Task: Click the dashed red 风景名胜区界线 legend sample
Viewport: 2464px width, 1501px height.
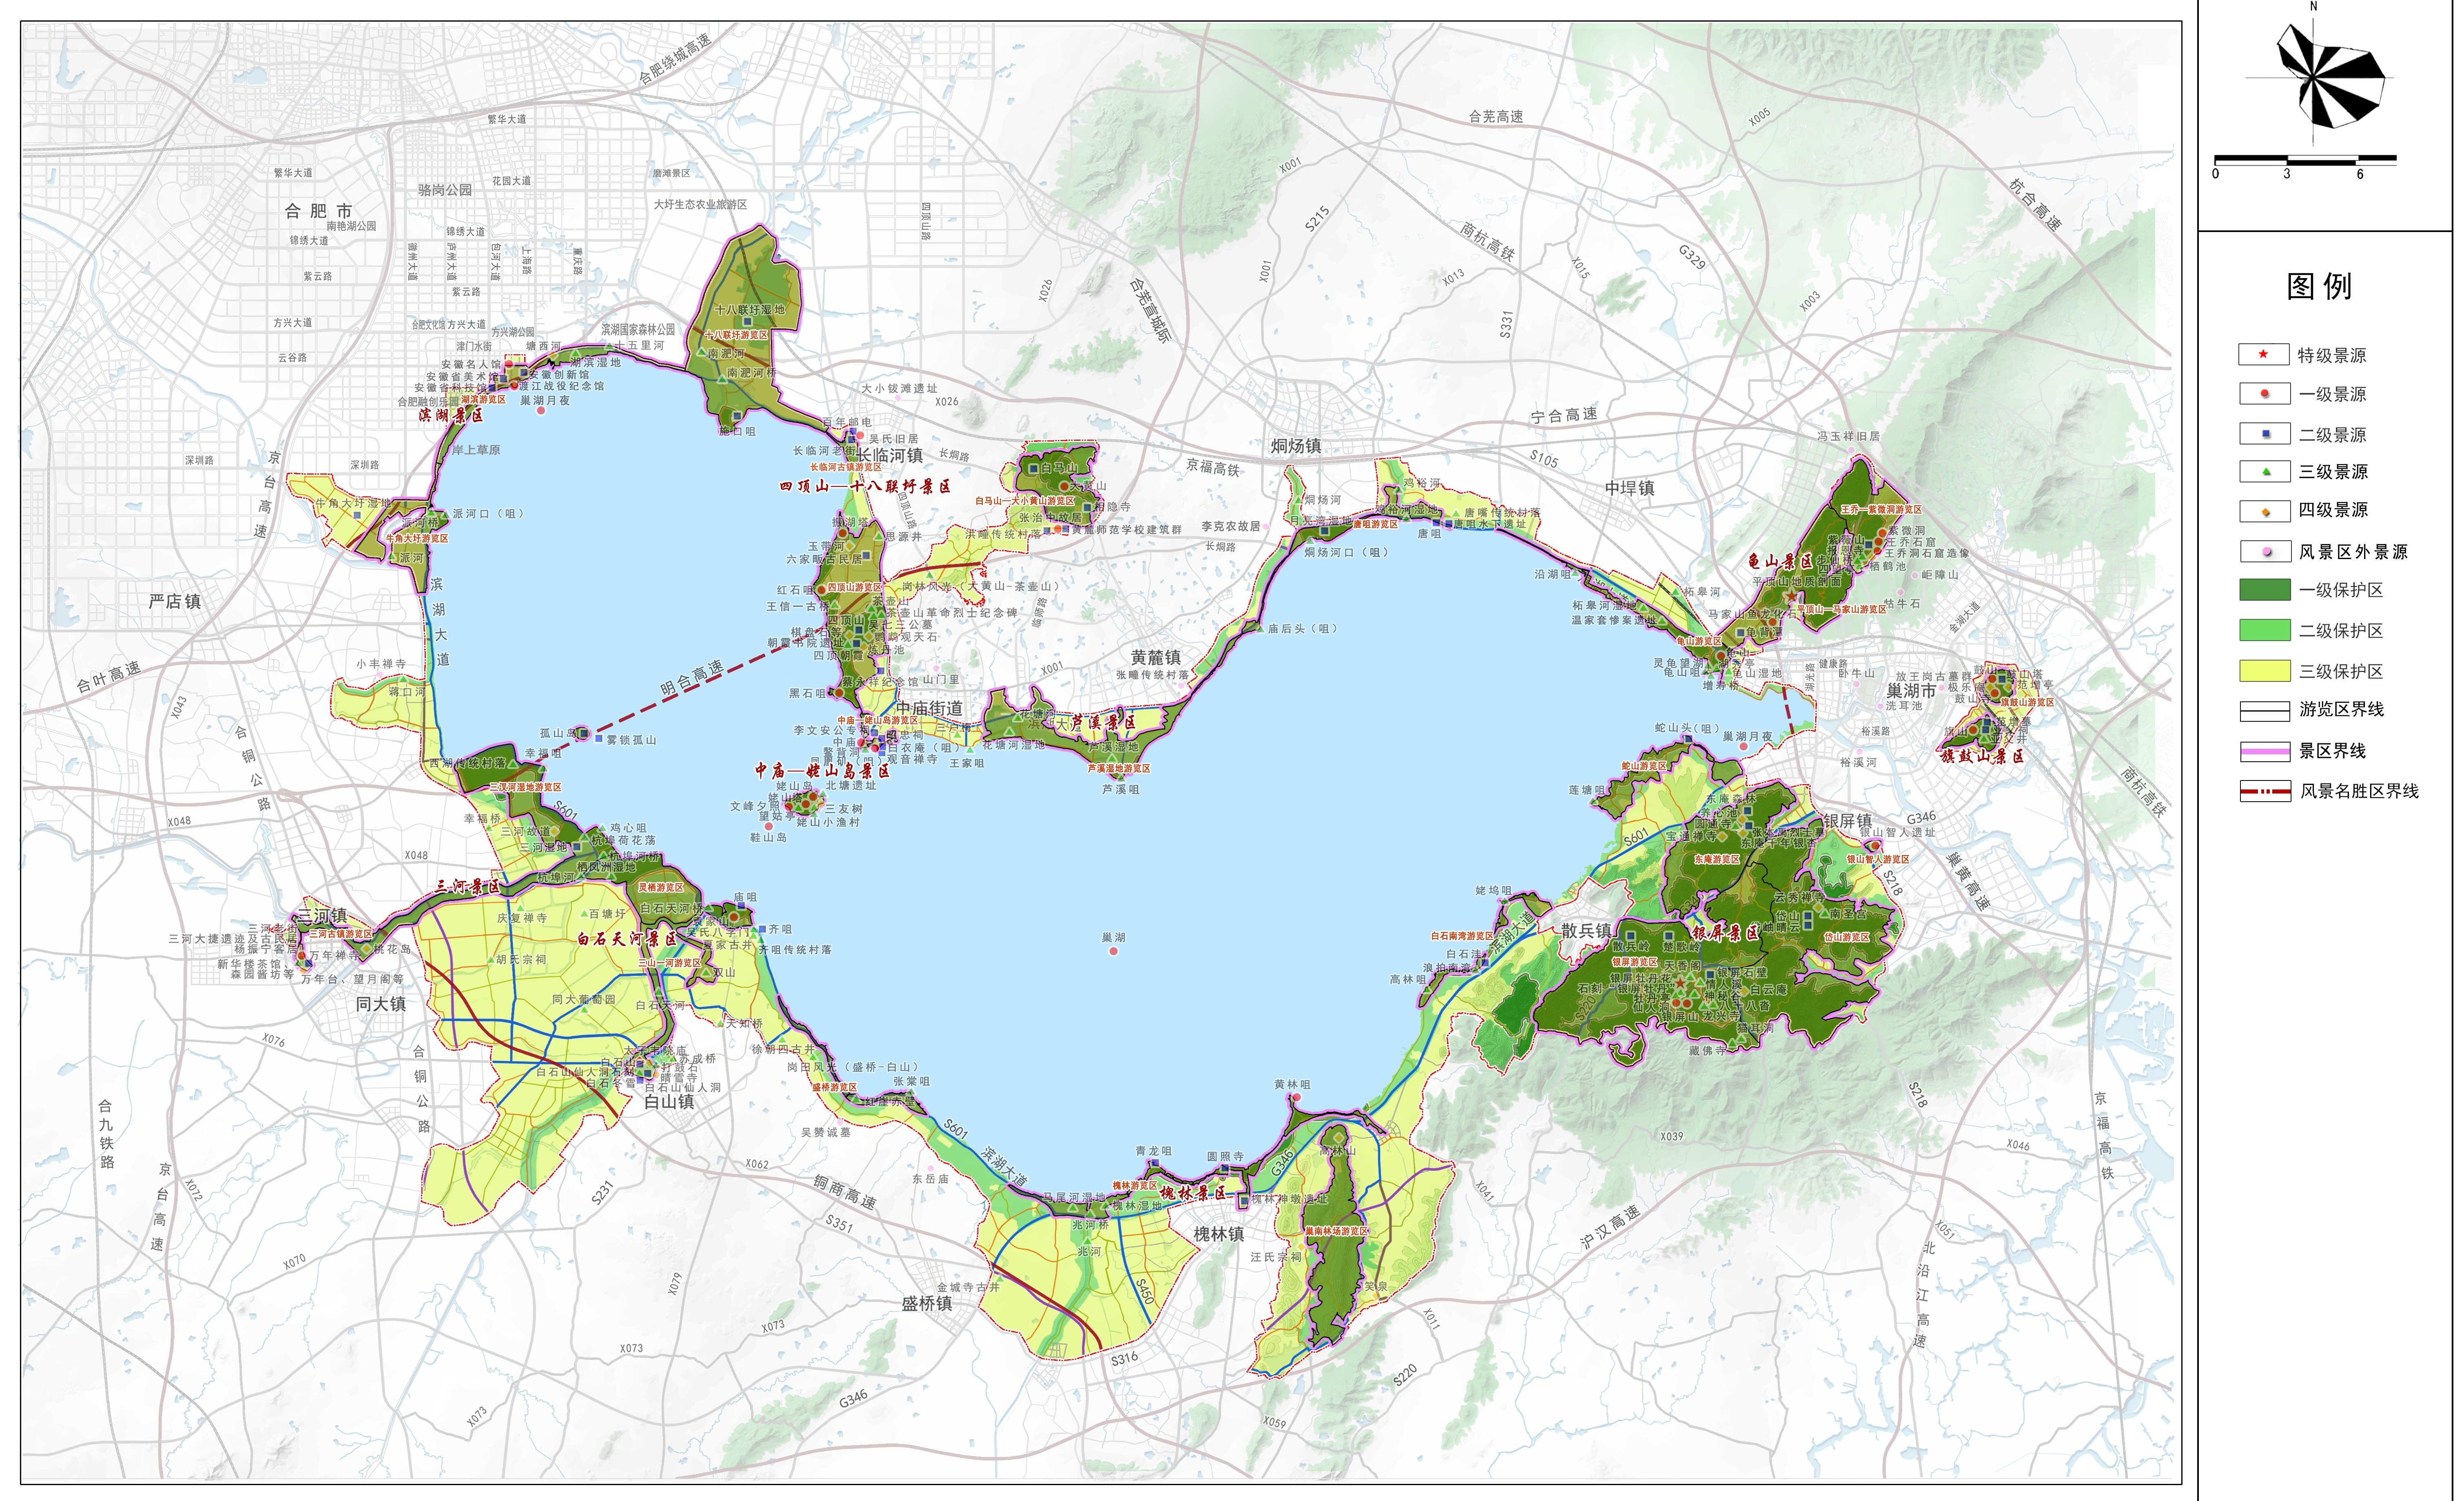Action: pos(2264,791)
